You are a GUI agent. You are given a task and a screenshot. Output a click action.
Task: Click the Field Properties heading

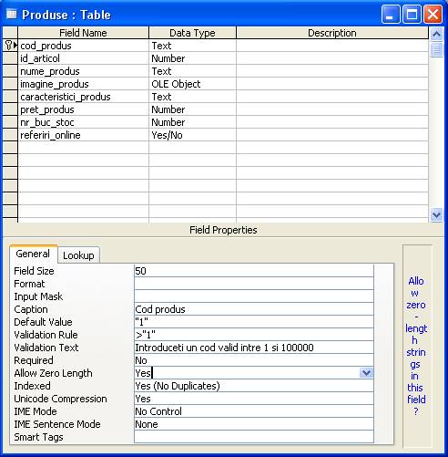click(x=223, y=230)
